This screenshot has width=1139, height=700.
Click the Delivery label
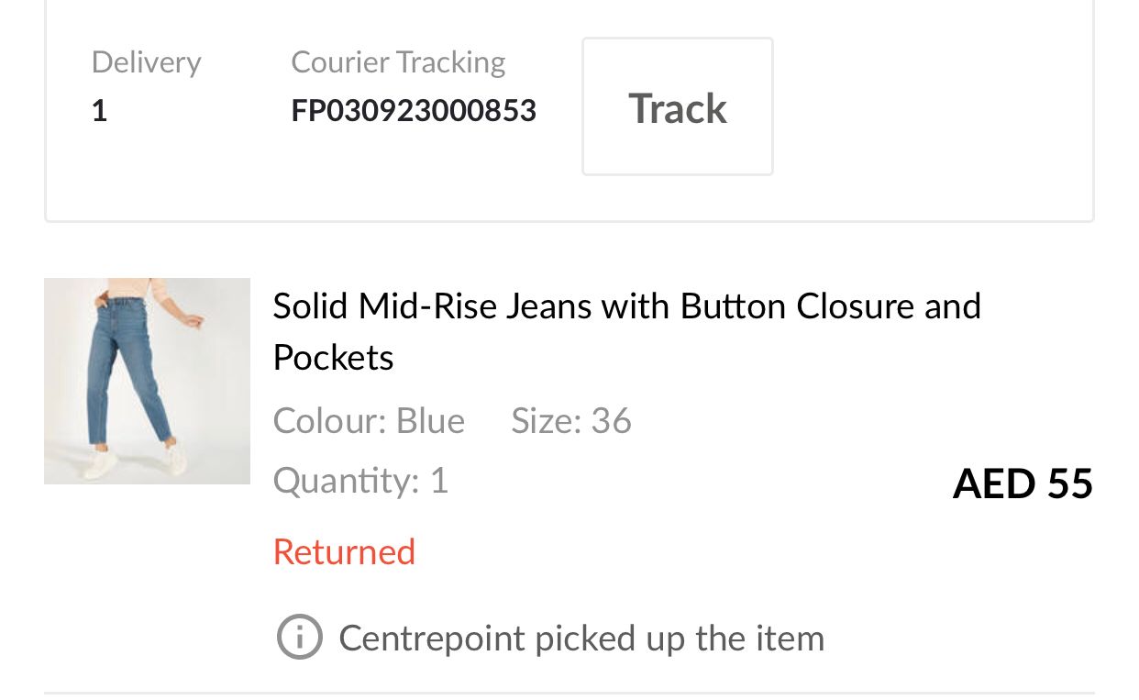point(146,62)
